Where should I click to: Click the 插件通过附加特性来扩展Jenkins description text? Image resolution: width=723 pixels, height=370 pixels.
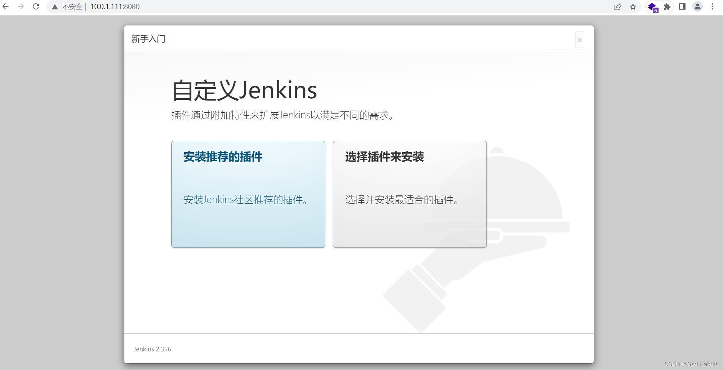(x=284, y=115)
